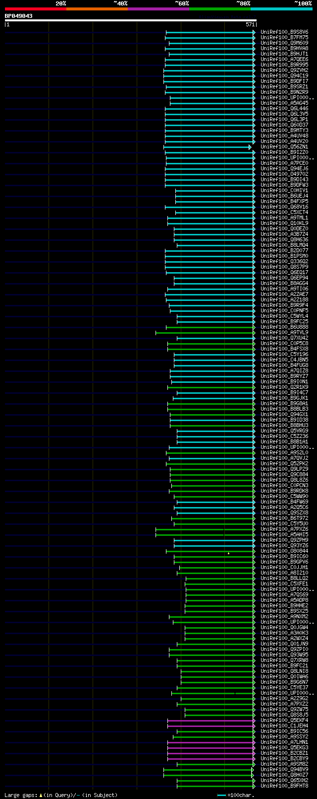This screenshot has width=317, height=799.
Task: Click UniRef100_B8LMQ4 label
Action: (284, 245)
